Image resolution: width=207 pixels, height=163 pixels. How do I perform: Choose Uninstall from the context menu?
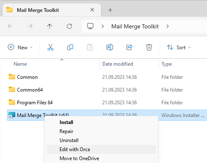point(101,140)
